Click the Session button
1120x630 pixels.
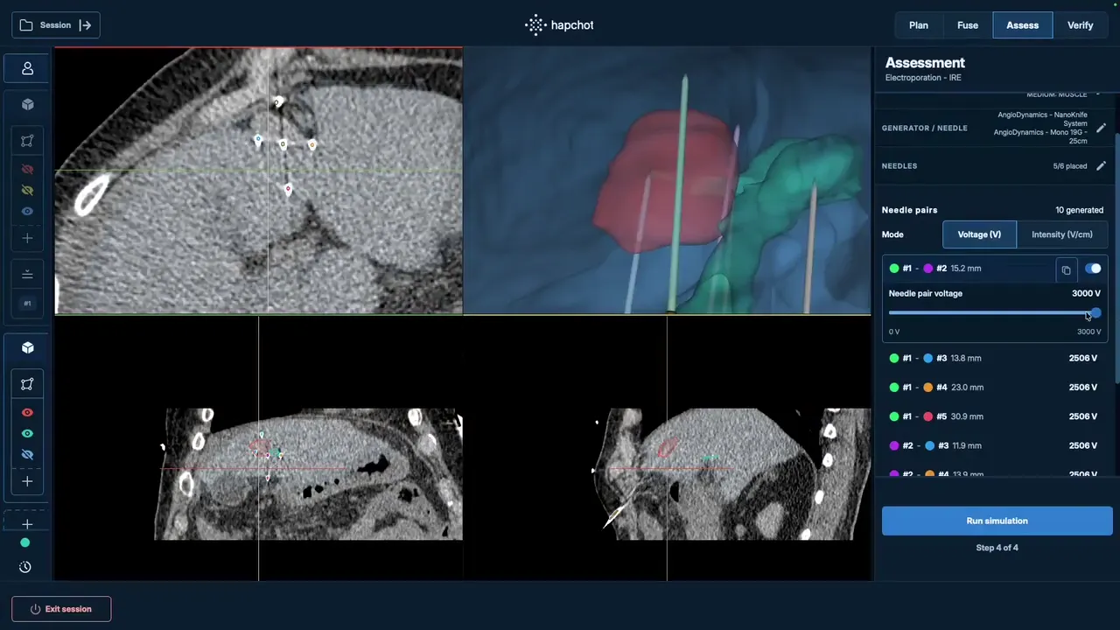point(56,25)
